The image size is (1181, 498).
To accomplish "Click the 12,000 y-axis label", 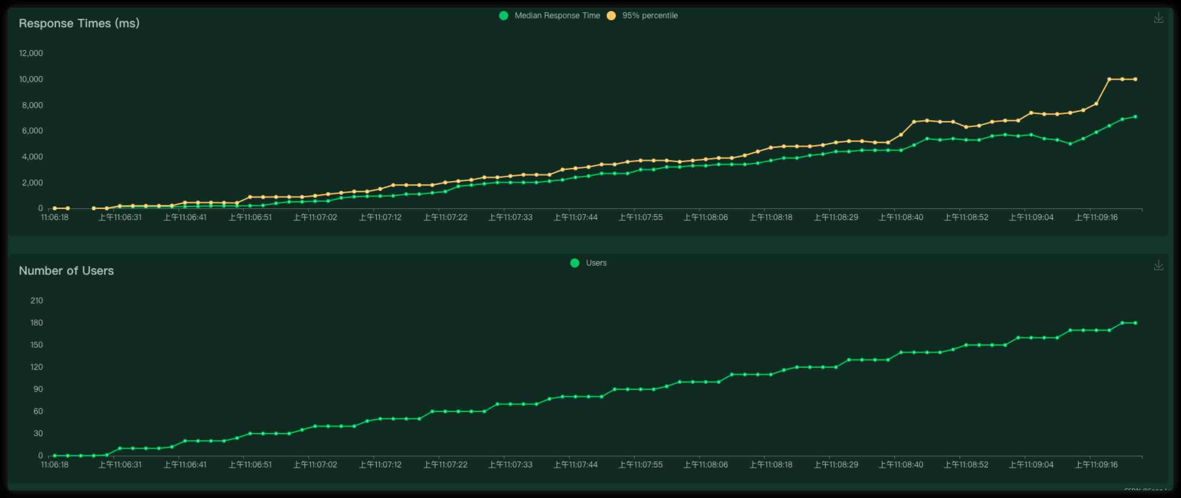I will (31, 53).
